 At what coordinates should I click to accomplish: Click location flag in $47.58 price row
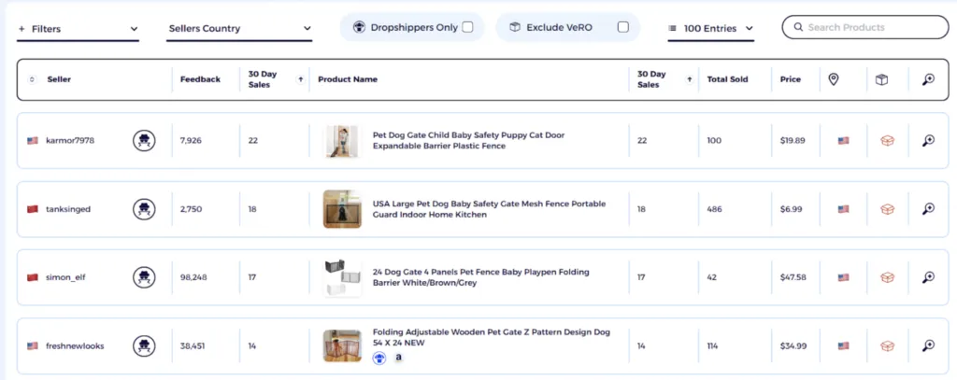click(844, 277)
